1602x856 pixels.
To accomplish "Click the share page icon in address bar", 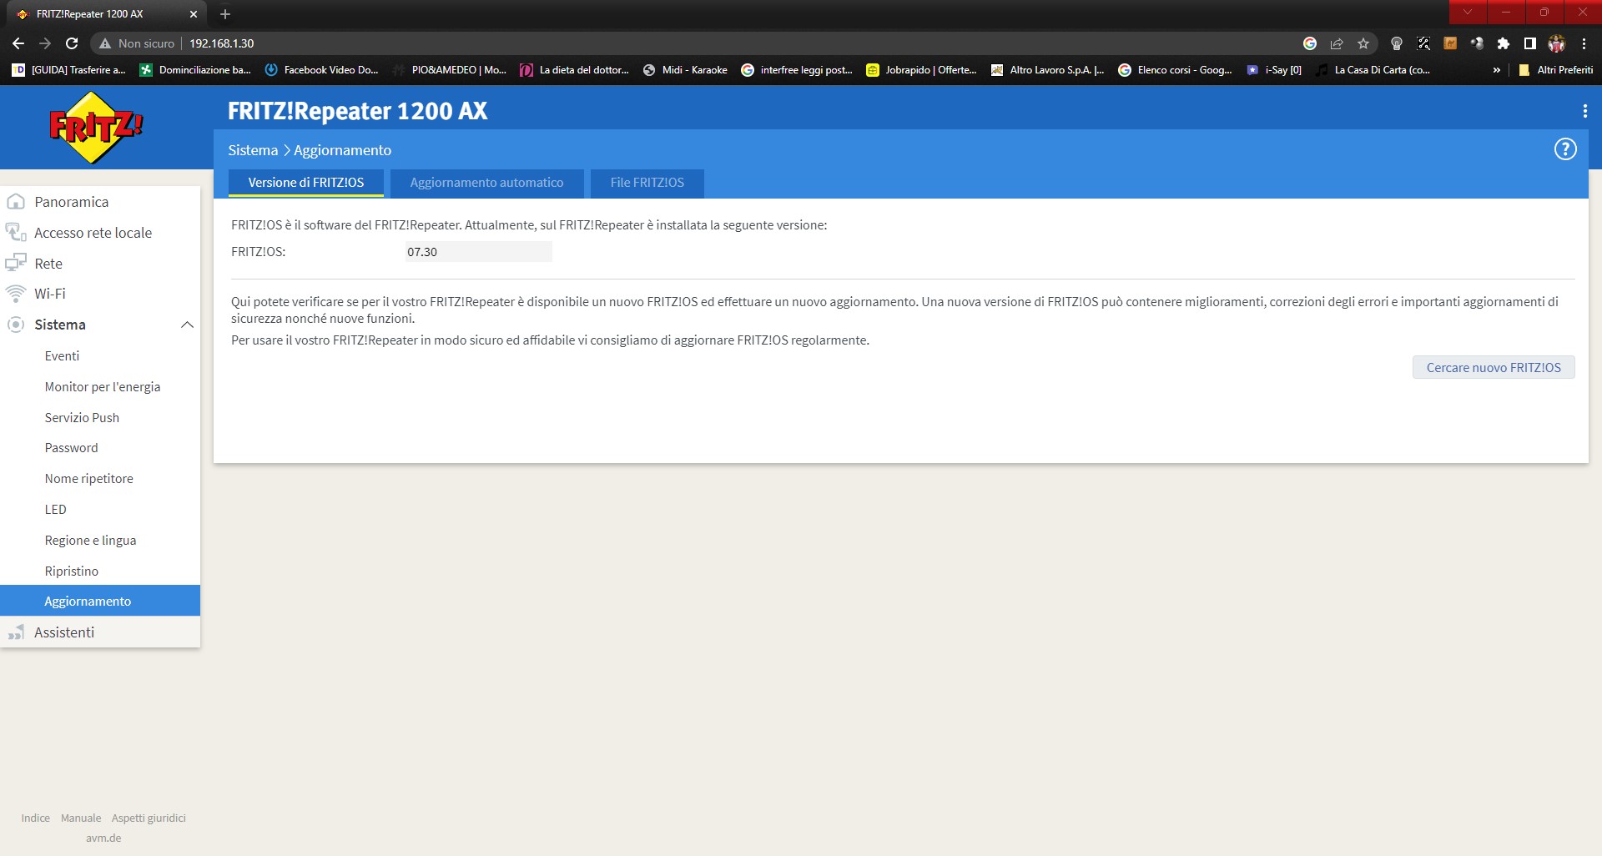I will click(x=1337, y=43).
